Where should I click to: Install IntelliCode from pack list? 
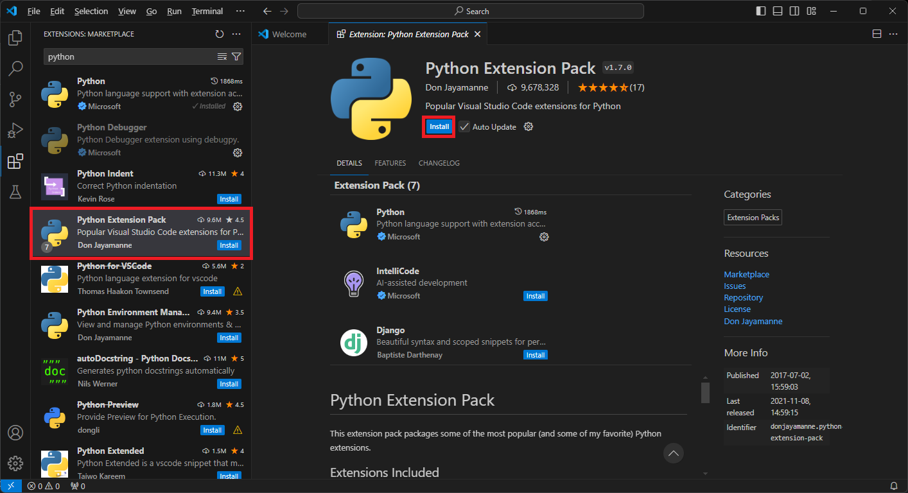[x=536, y=296]
